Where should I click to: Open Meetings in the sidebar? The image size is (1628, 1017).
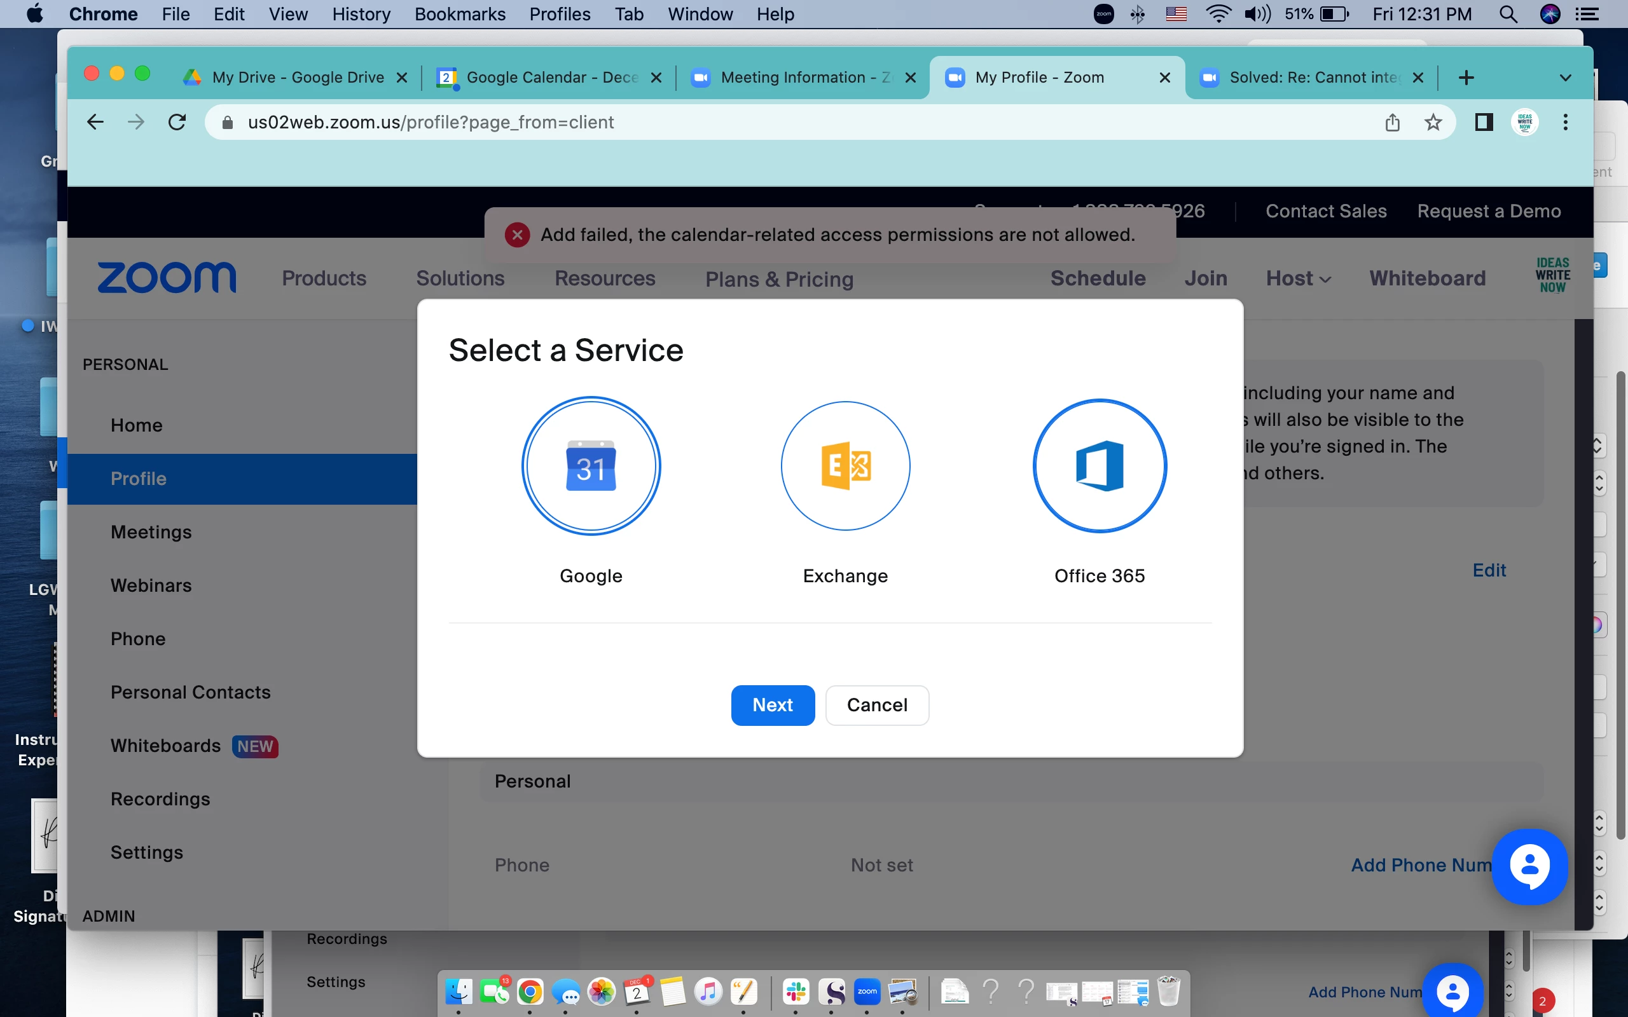[x=151, y=532]
